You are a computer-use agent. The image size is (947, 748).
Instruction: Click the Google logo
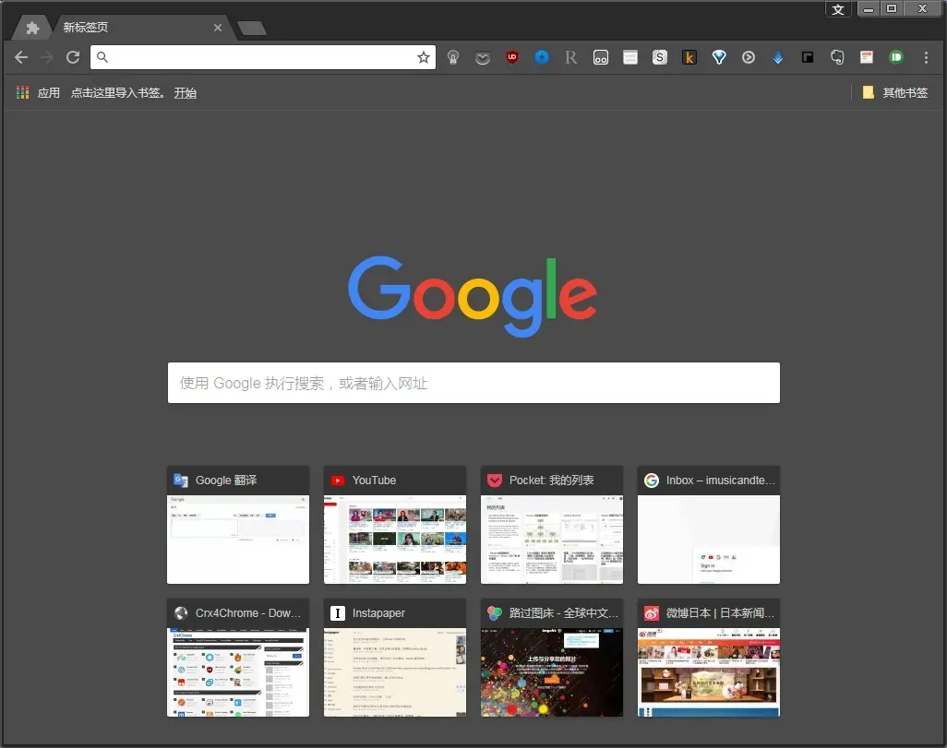(x=473, y=296)
